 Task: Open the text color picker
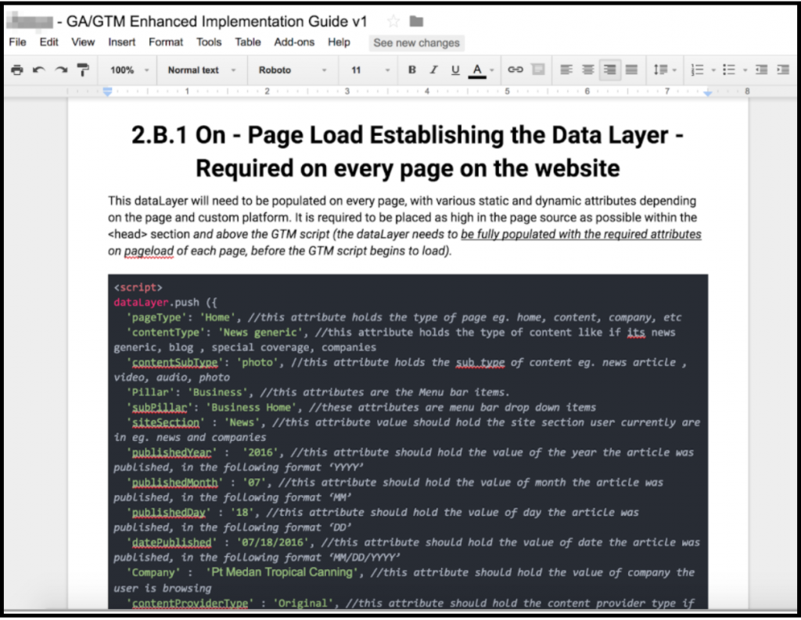477,70
